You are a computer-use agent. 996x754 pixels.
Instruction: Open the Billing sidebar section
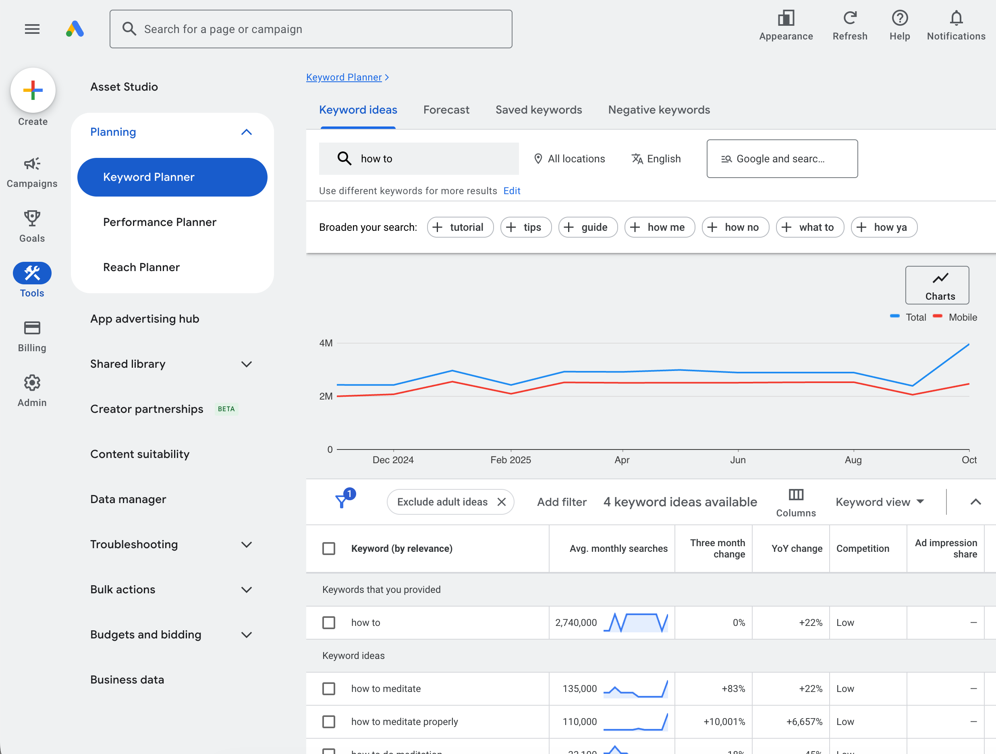click(x=32, y=336)
